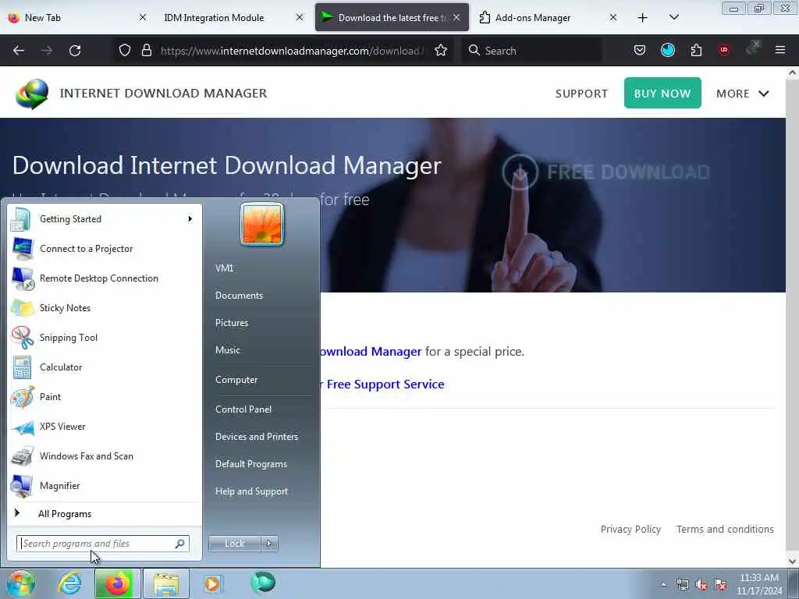Screen dimensions: 799x599
Task: Open the Extensions puzzle icon
Action: (696, 51)
